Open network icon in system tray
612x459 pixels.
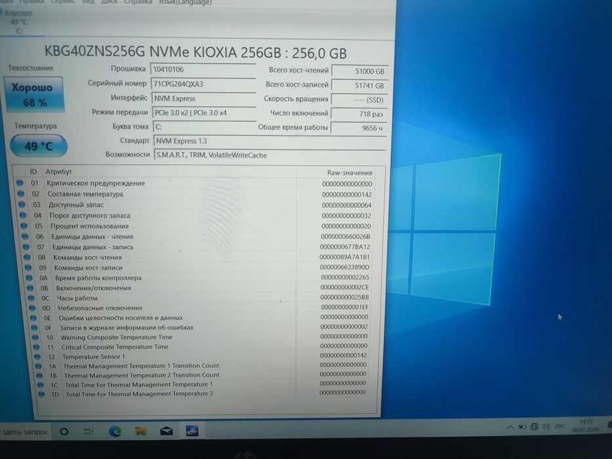click(x=535, y=427)
